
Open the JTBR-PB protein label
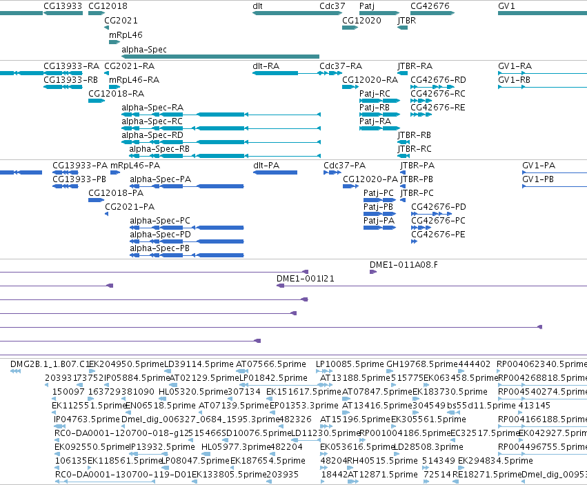(417, 179)
